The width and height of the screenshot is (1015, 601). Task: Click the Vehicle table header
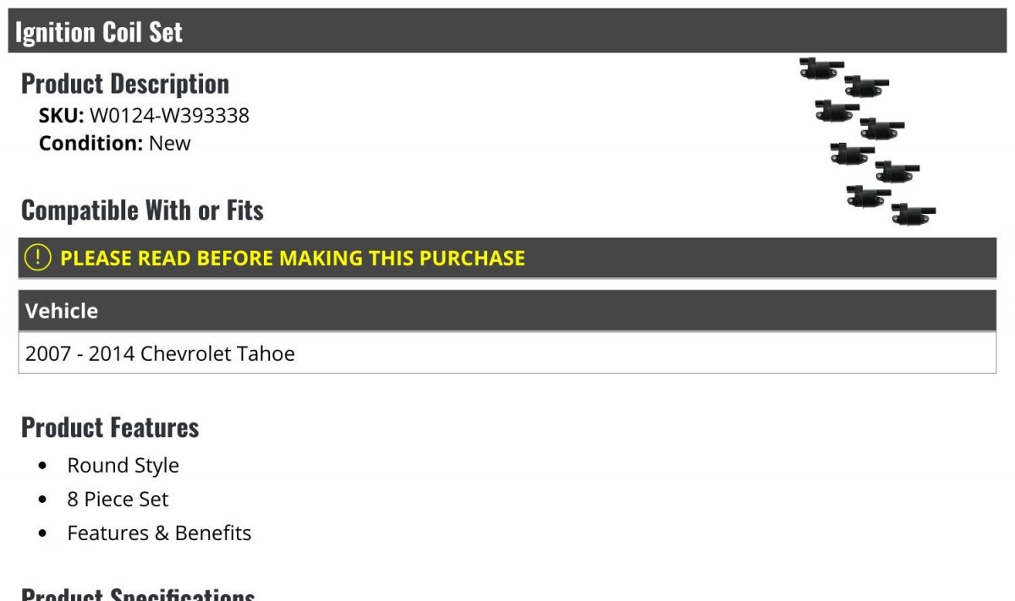507,310
